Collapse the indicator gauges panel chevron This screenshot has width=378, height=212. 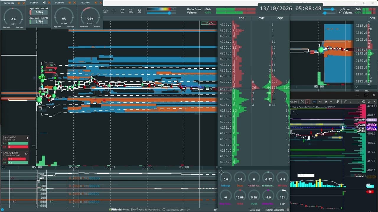pyautogui.click(x=221, y=168)
